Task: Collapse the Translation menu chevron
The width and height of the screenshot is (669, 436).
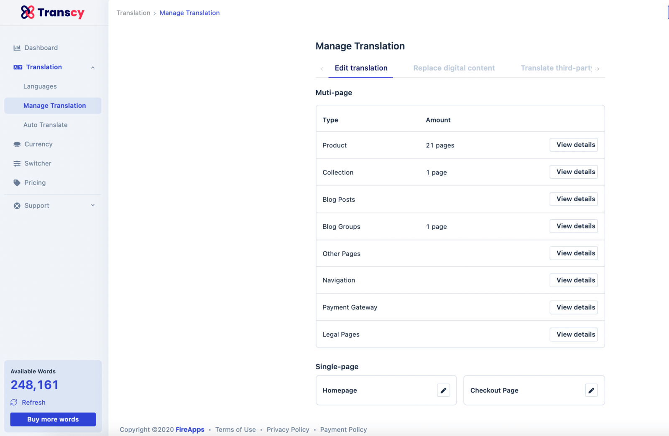Action: click(x=93, y=67)
